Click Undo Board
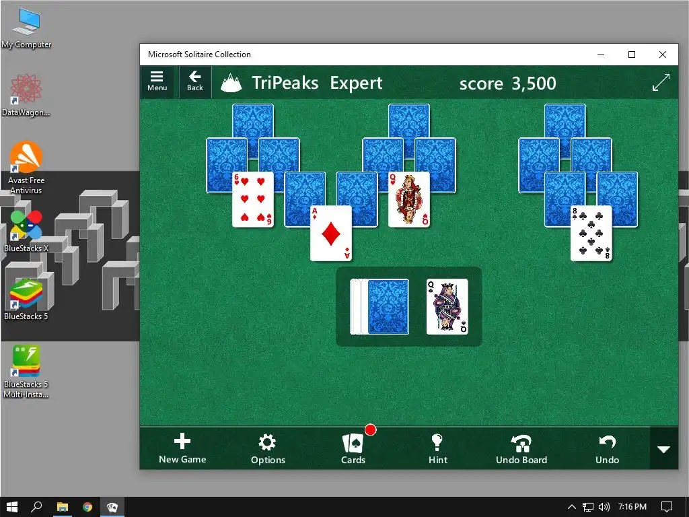 point(521,448)
